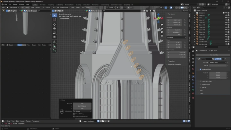The height and width of the screenshot is (130, 231).
Task: Adjust the Move Y value field
Action: pyautogui.click(x=82, y=106)
